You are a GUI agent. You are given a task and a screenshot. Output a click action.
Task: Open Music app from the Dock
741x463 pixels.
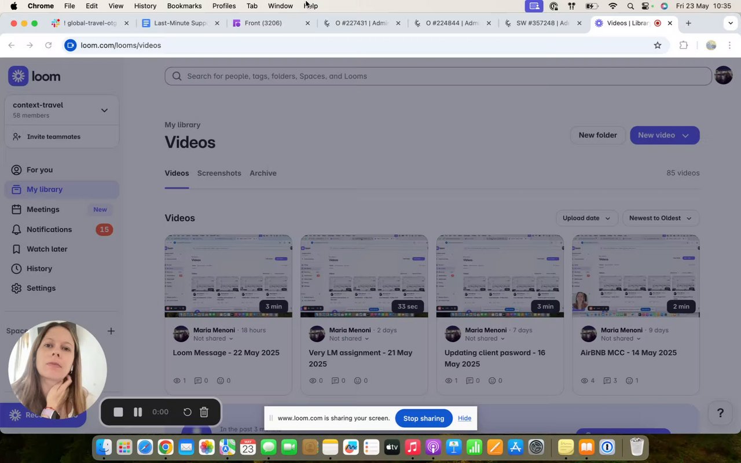tap(412, 447)
